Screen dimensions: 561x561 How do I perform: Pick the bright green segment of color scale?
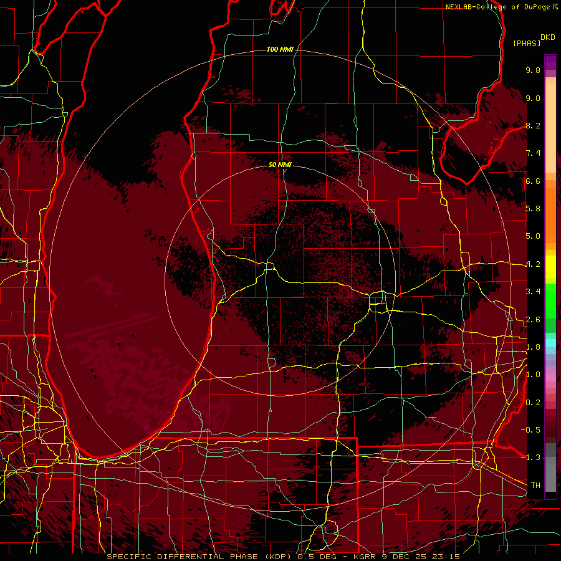click(x=550, y=302)
